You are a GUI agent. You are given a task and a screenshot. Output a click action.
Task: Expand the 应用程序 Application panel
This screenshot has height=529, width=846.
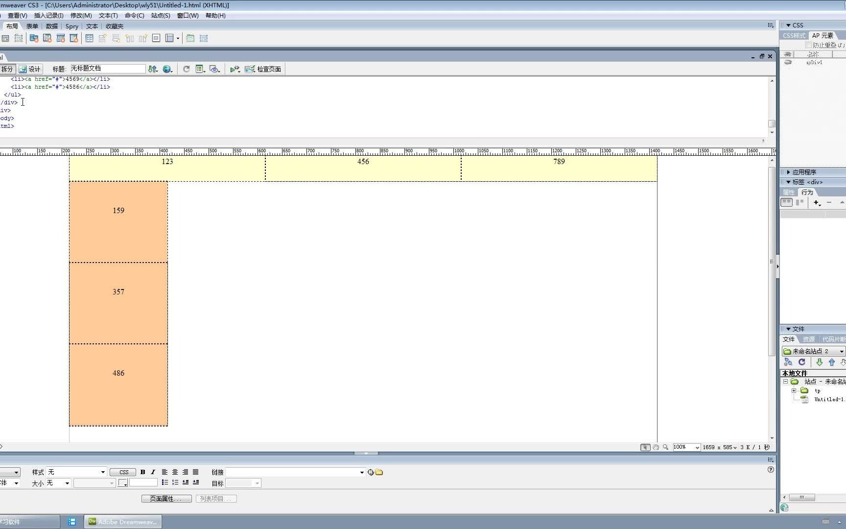click(788, 172)
